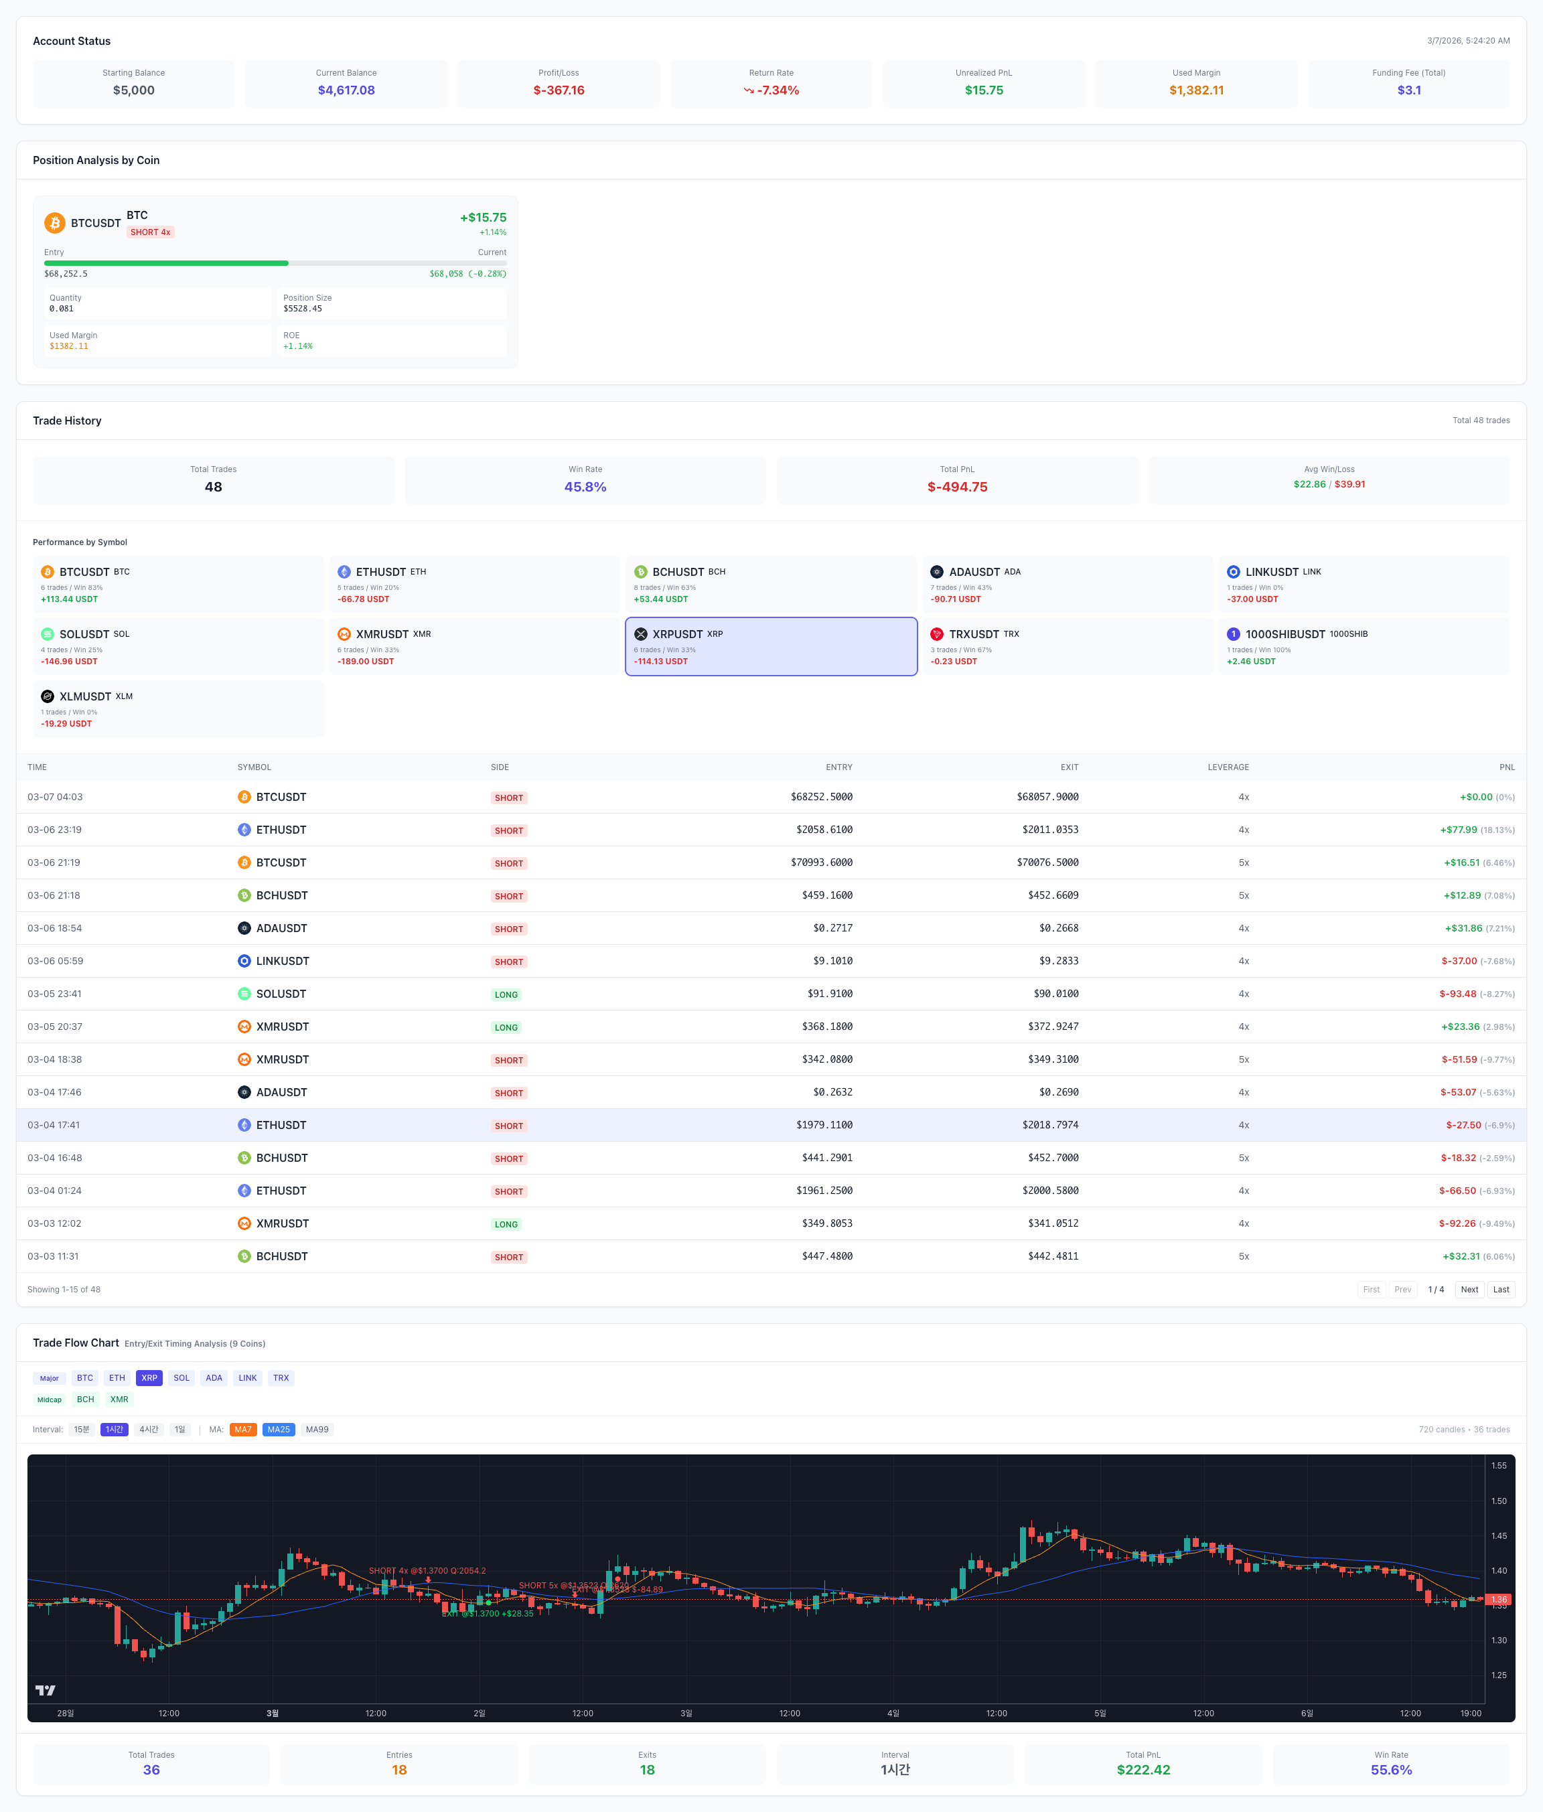Image resolution: width=1543 pixels, height=1812 pixels.
Task: Click the TradingView logo on the chart
Action: coord(46,1689)
